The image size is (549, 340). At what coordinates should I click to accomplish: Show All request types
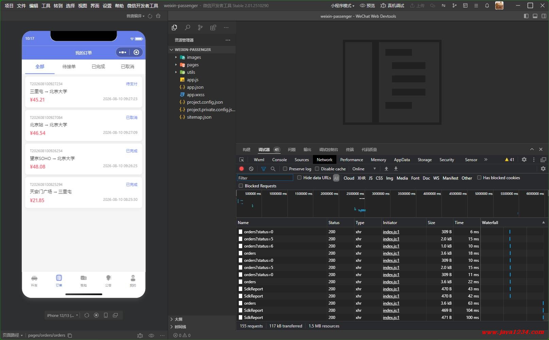click(x=336, y=178)
